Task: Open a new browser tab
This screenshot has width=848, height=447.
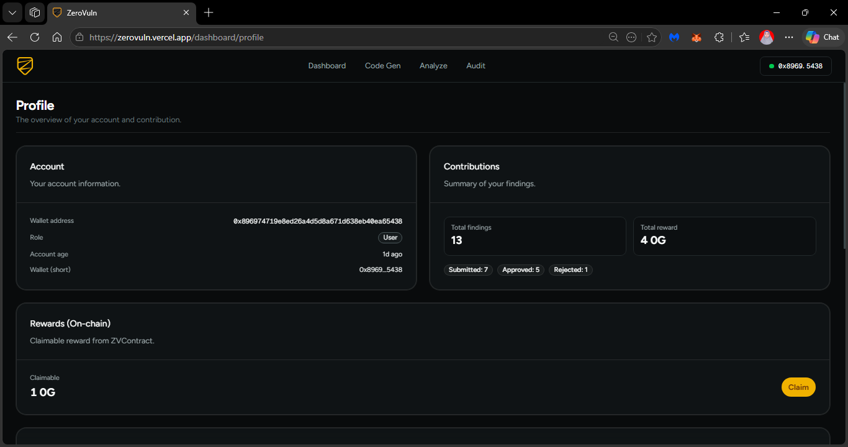Action: pyautogui.click(x=209, y=12)
